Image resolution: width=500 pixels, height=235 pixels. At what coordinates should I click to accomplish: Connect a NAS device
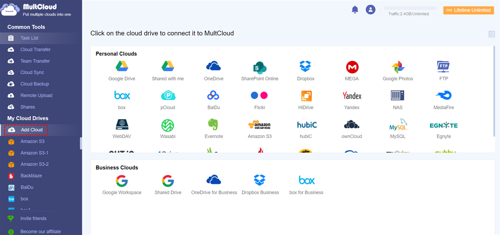click(397, 100)
